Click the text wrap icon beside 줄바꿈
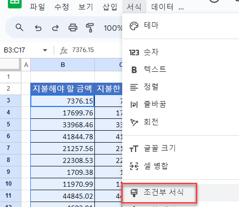 coord(134,104)
